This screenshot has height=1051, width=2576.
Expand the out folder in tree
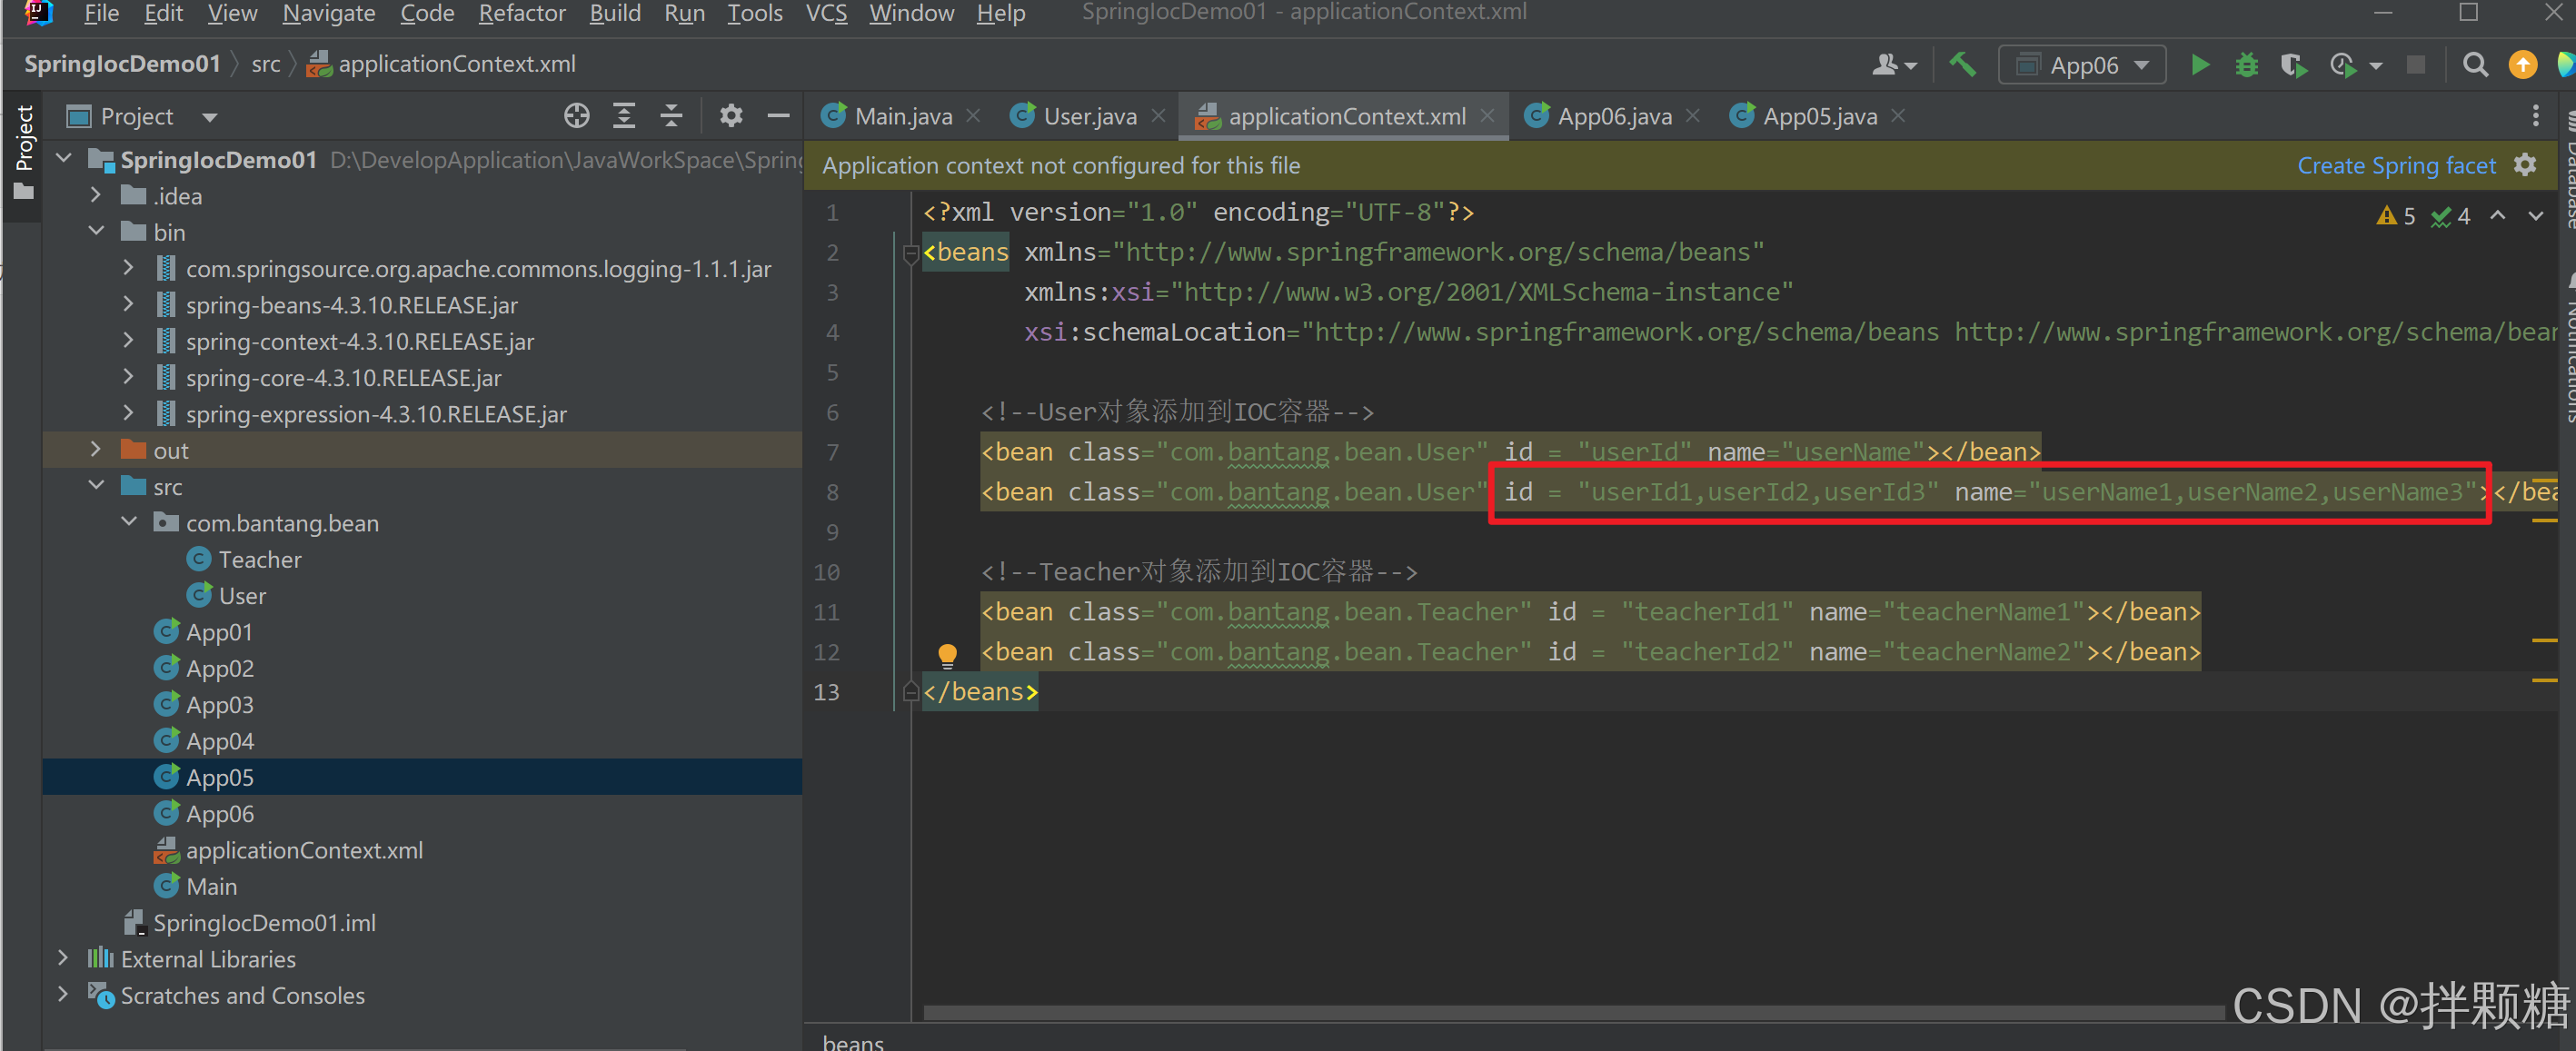click(96, 450)
